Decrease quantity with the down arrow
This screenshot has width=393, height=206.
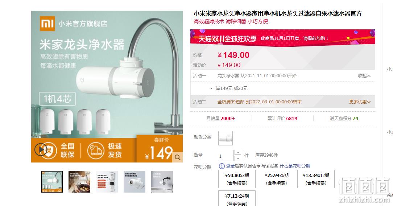(238, 158)
